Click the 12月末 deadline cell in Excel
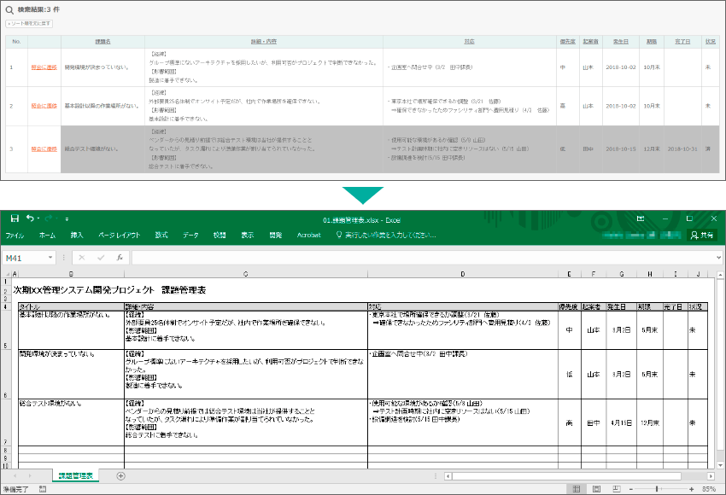726x495 pixels. 650,422
